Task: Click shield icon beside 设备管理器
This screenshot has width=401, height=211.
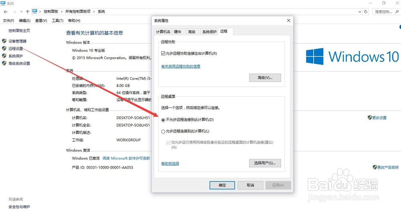Action: click(x=4, y=41)
